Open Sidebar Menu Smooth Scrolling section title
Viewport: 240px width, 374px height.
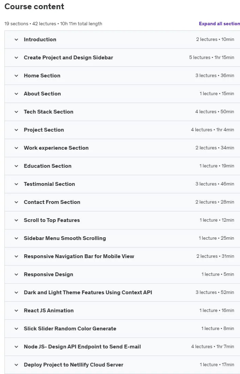pyautogui.click(x=65, y=238)
